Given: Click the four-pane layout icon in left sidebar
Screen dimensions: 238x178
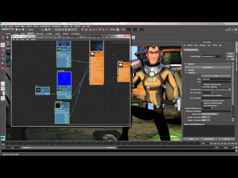Looking at the screenshot, I should tap(3, 89).
